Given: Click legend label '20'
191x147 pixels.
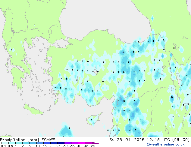Looking at the screenshot, I should point(52,146).
